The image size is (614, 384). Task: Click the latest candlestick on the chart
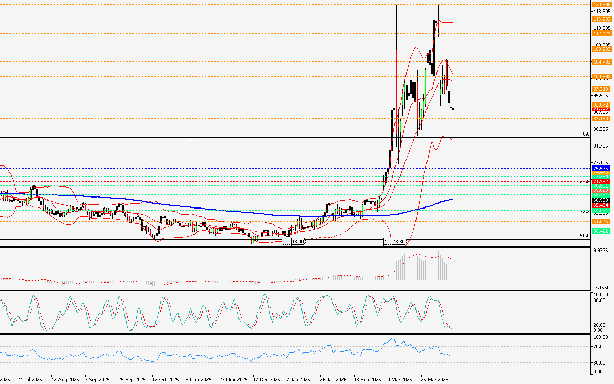453,109
